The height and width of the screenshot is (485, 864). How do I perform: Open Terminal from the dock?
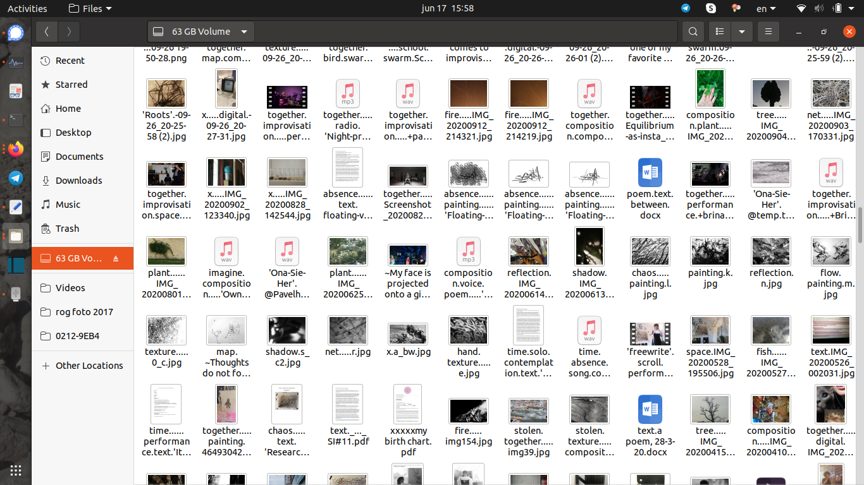(x=16, y=119)
